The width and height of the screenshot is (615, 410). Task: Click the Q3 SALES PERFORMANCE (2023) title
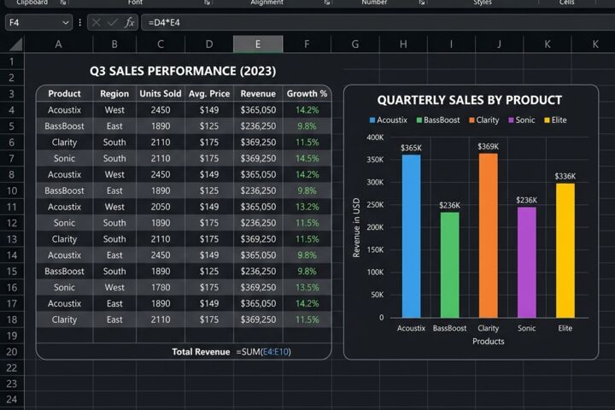(183, 71)
